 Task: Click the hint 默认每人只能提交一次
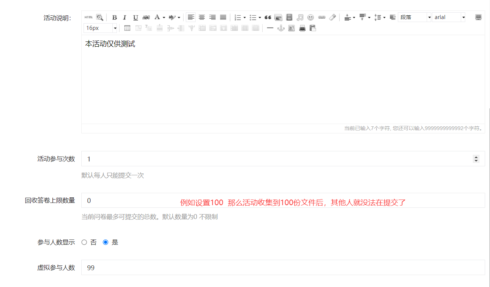pyautogui.click(x=113, y=175)
